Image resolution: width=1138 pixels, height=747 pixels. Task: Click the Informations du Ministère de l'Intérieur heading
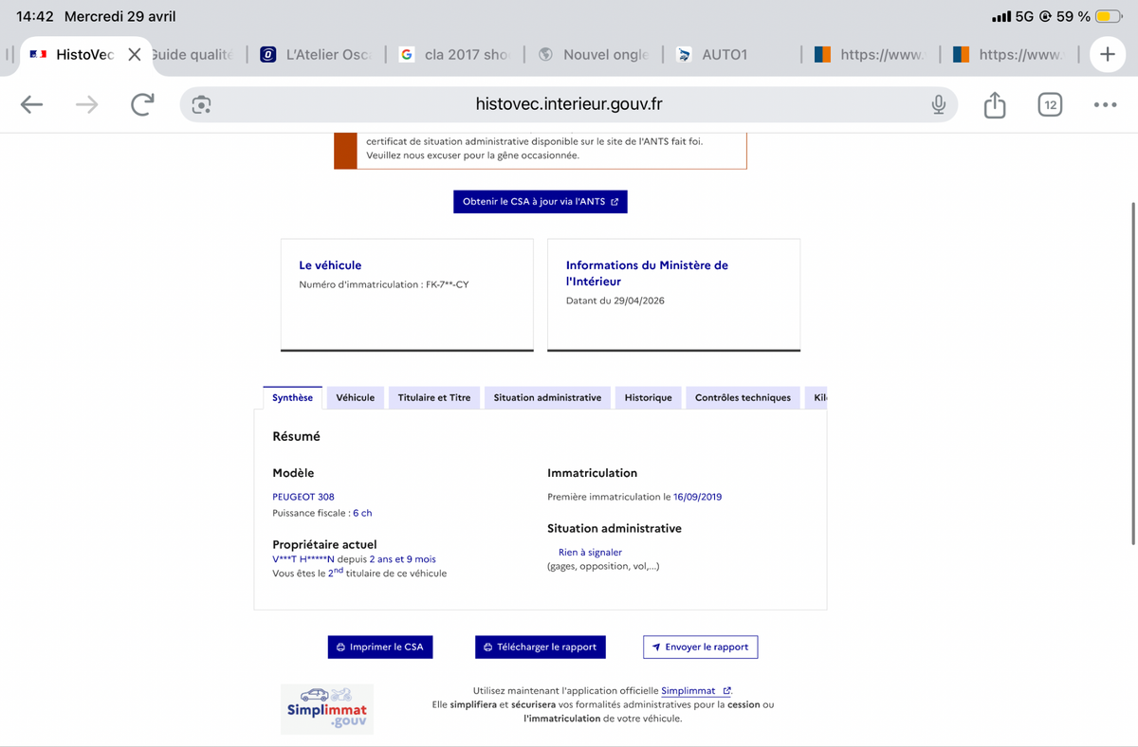coord(647,273)
